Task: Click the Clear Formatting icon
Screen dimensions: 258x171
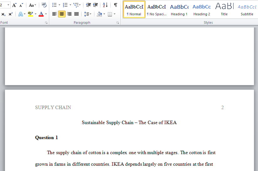Action: 44,5
